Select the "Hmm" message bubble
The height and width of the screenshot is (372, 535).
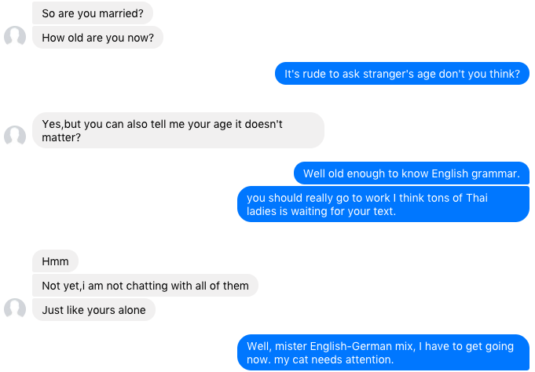55,261
